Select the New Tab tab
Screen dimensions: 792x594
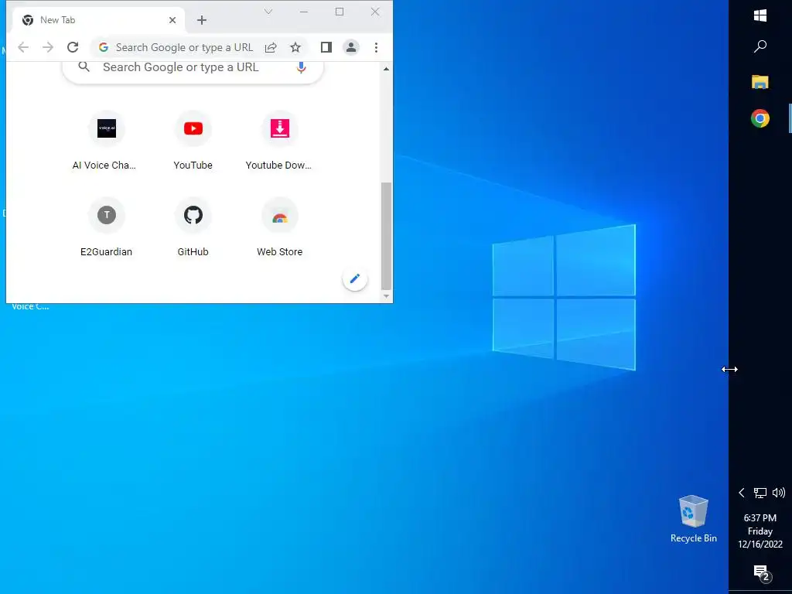98,20
